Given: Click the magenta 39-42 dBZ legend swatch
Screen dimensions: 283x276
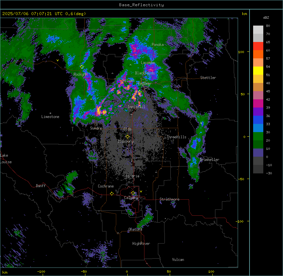Looking at the screenshot, I should [258, 103].
